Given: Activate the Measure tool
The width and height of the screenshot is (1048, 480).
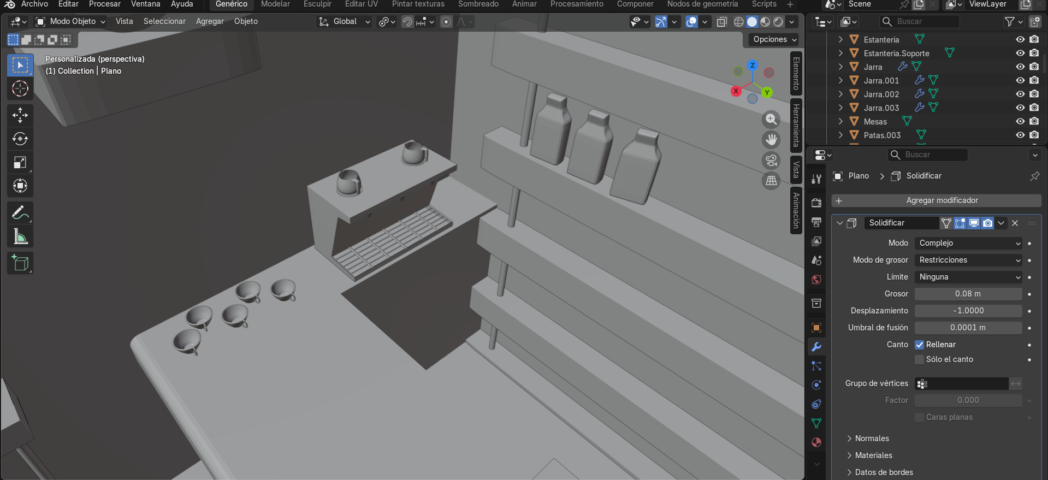Looking at the screenshot, I should click(20, 236).
